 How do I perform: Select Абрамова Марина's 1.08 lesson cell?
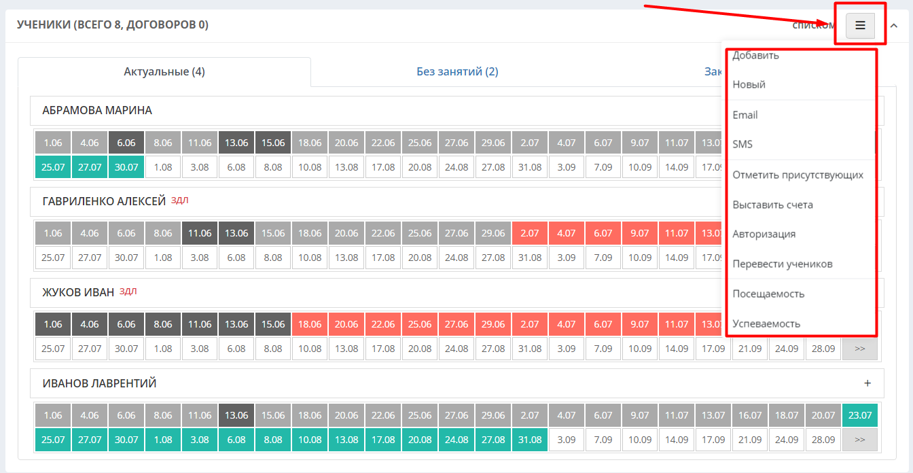click(x=163, y=167)
